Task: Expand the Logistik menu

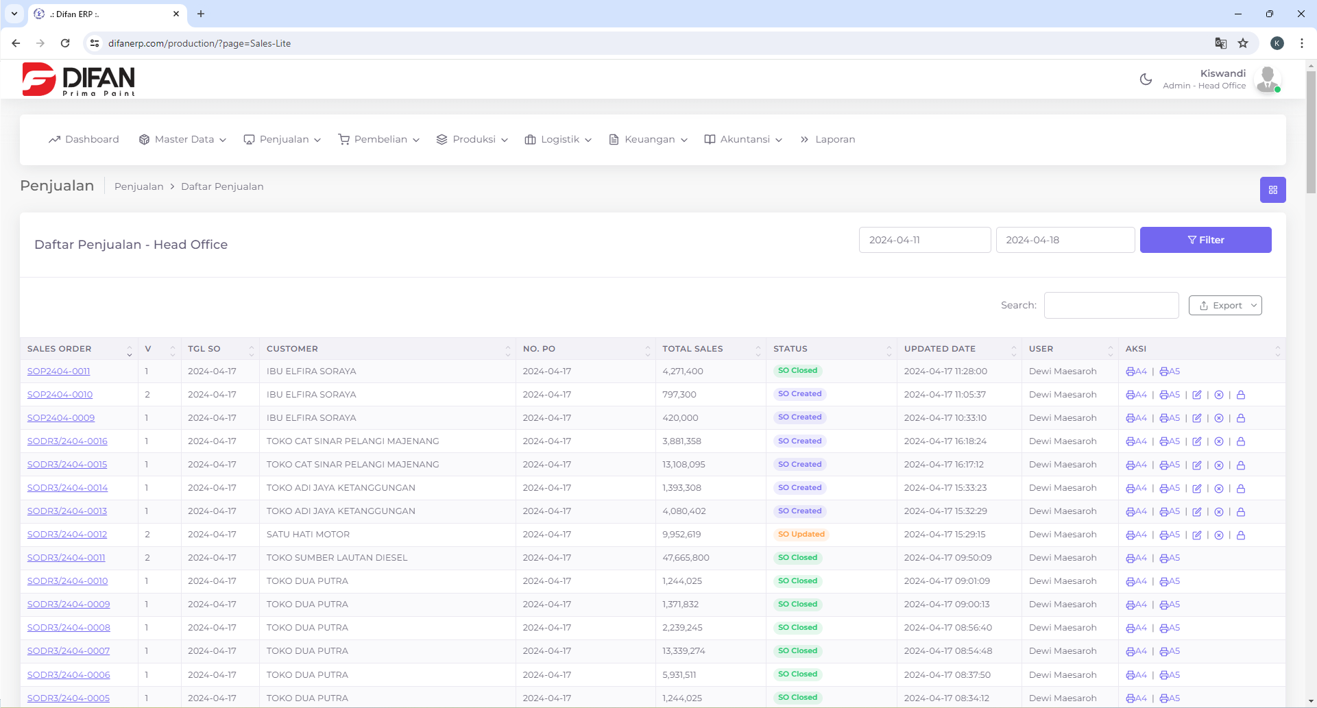Action: (558, 139)
